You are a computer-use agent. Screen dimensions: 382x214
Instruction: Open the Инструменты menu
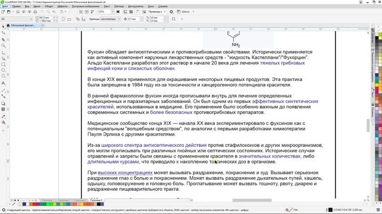(135, 7)
